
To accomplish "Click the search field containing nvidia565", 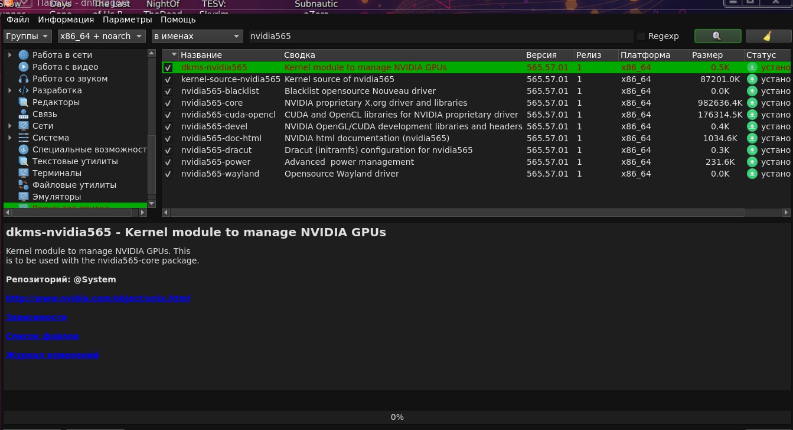I will pos(440,36).
